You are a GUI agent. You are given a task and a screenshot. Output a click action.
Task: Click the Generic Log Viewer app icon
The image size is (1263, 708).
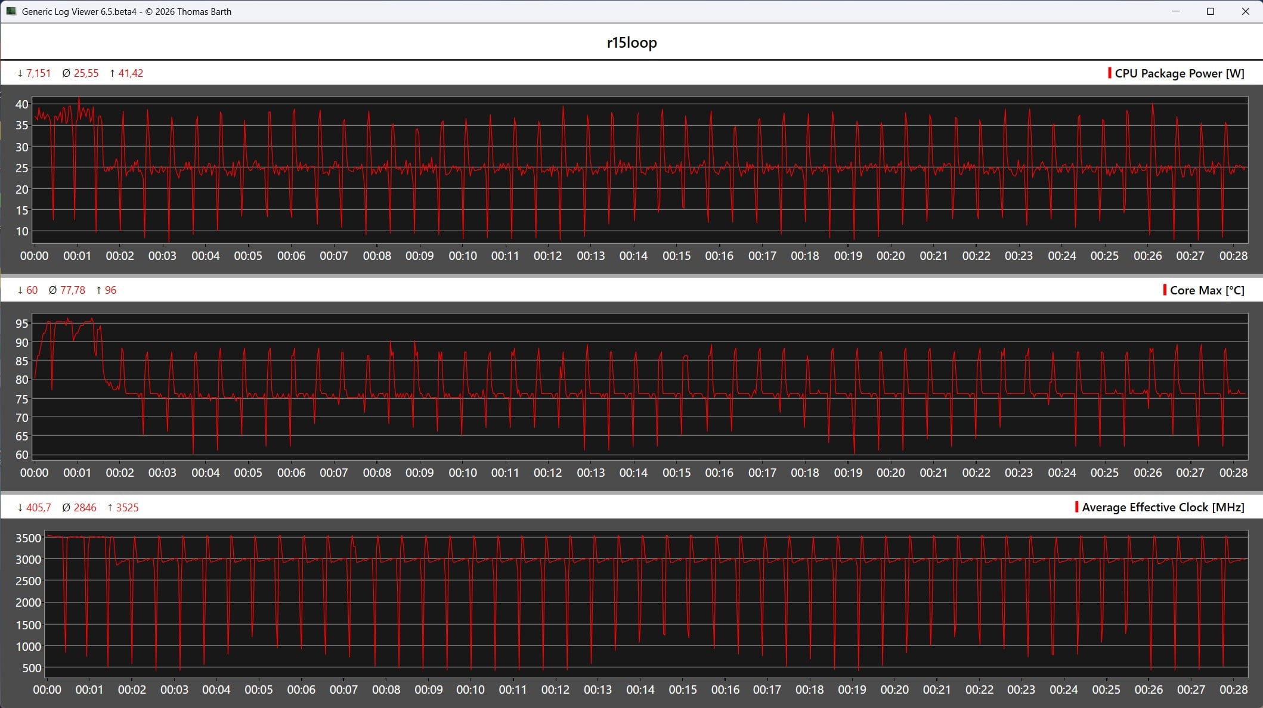[11, 11]
